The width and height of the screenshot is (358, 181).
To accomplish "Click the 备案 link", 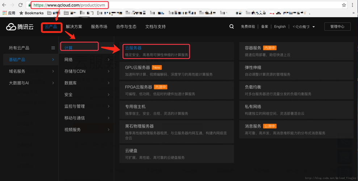I will coord(265,27).
